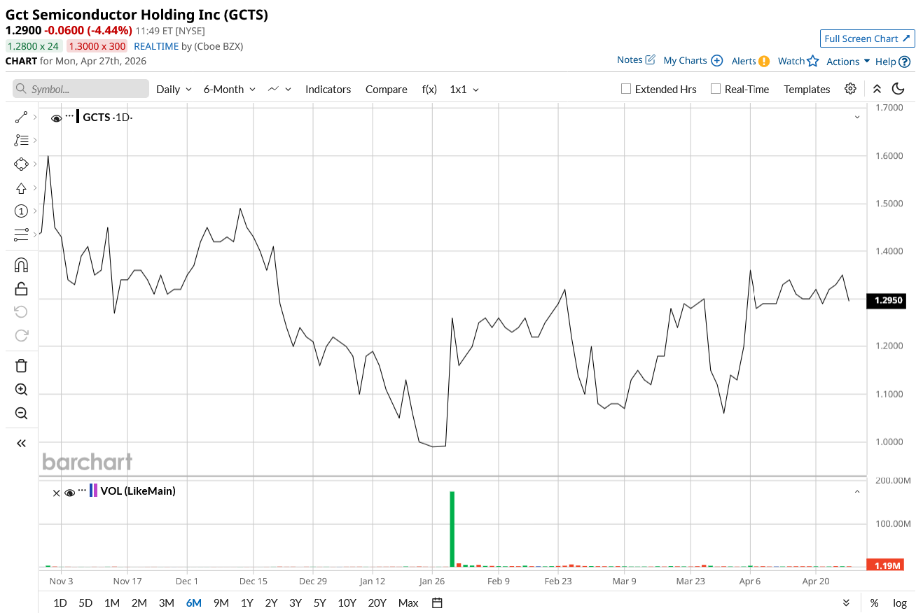
Task: Open the numbered label annotation tool
Action: pyautogui.click(x=21, y=211)
